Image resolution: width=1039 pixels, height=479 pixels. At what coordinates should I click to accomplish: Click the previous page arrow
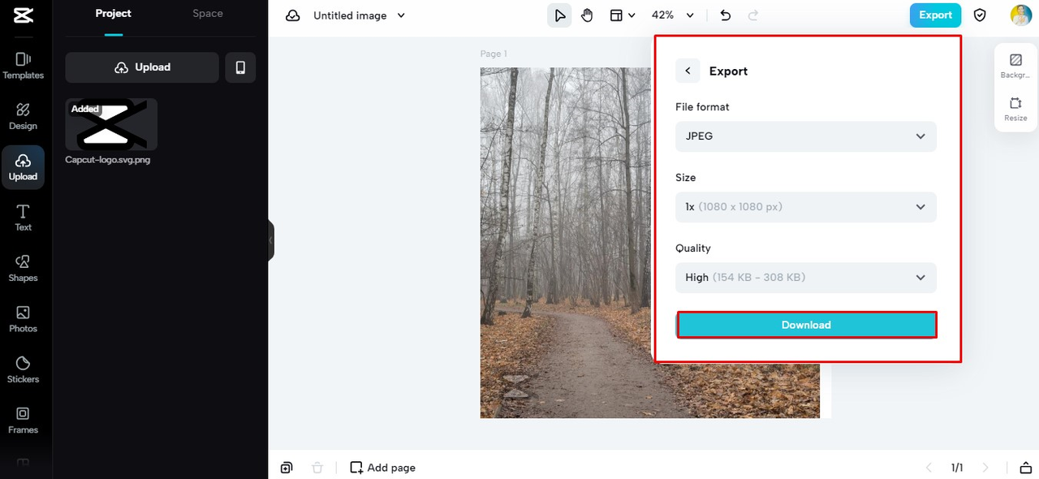point(929,468)
